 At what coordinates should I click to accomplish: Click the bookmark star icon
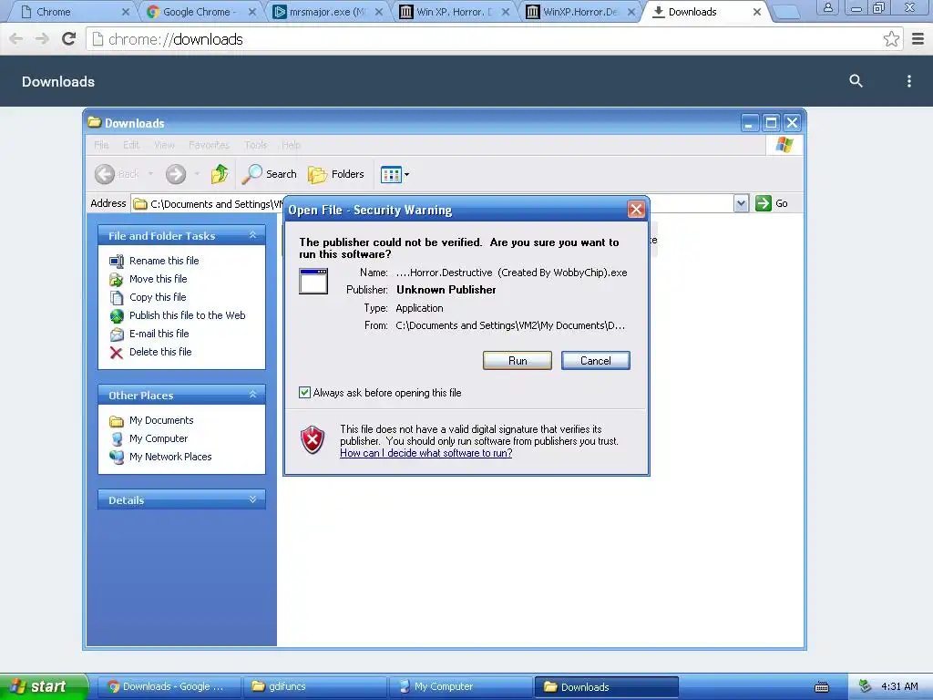click(x=891, y=39)
